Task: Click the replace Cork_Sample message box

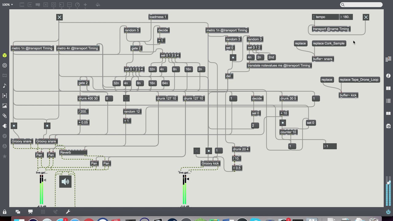Action: pos(329,44)
